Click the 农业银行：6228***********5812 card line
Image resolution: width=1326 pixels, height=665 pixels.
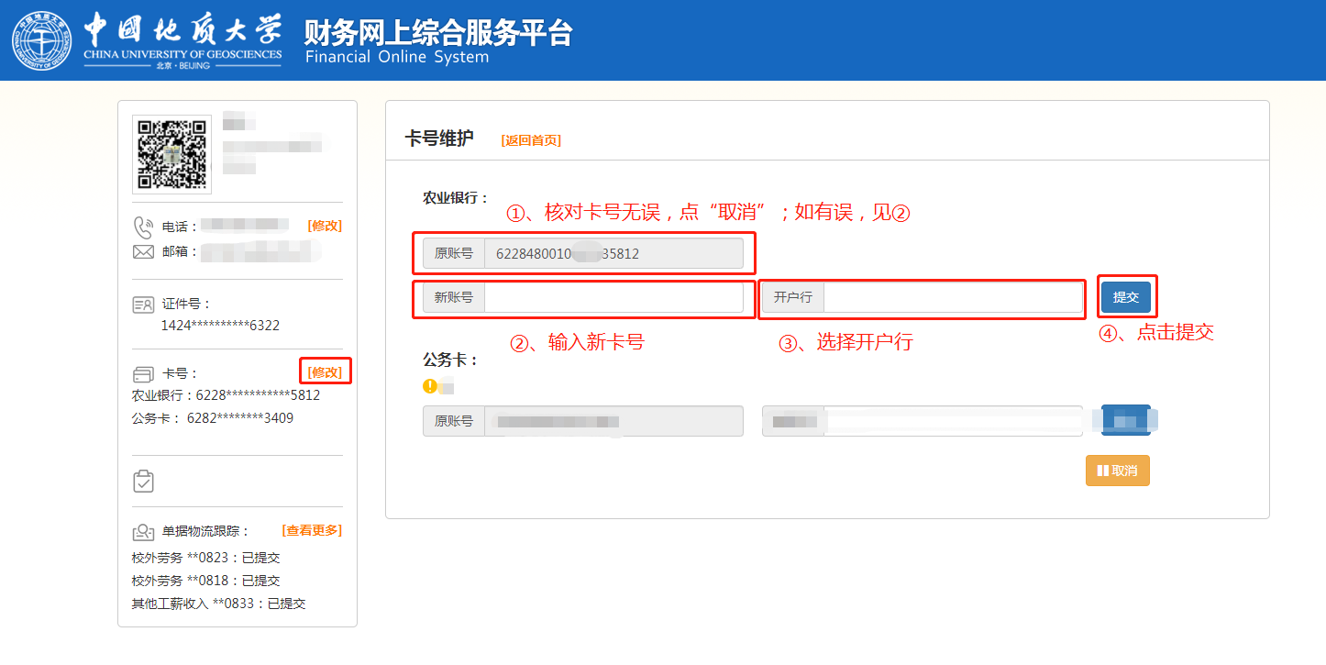point(227,395)
